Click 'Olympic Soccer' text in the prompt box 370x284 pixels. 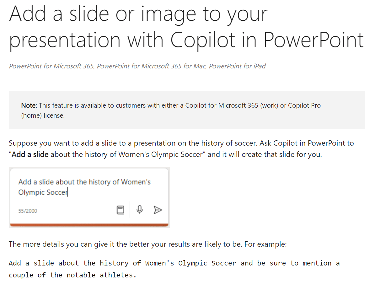click(x=43, y=192)
